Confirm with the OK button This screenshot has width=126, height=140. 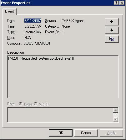coord(61,133)
